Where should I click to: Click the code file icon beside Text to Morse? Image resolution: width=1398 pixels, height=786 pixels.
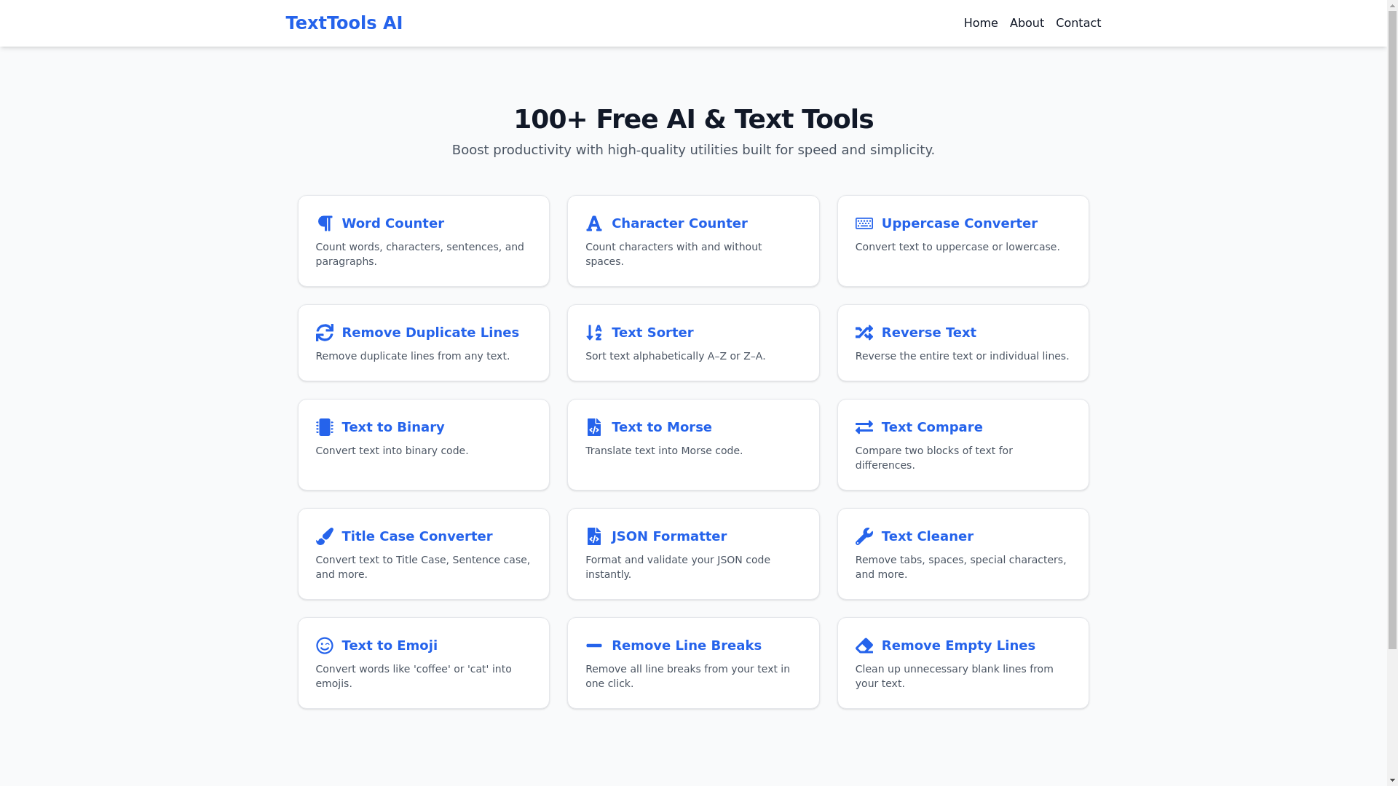(x=594, y=427)
